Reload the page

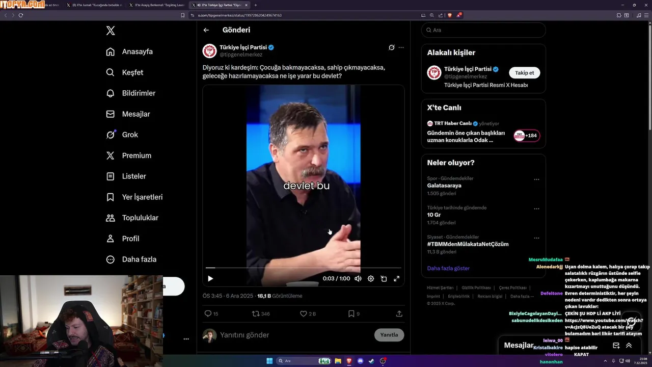[21, 15]
